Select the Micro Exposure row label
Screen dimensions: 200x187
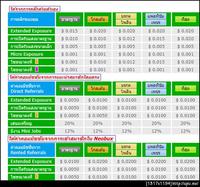[x=31, y=54]
